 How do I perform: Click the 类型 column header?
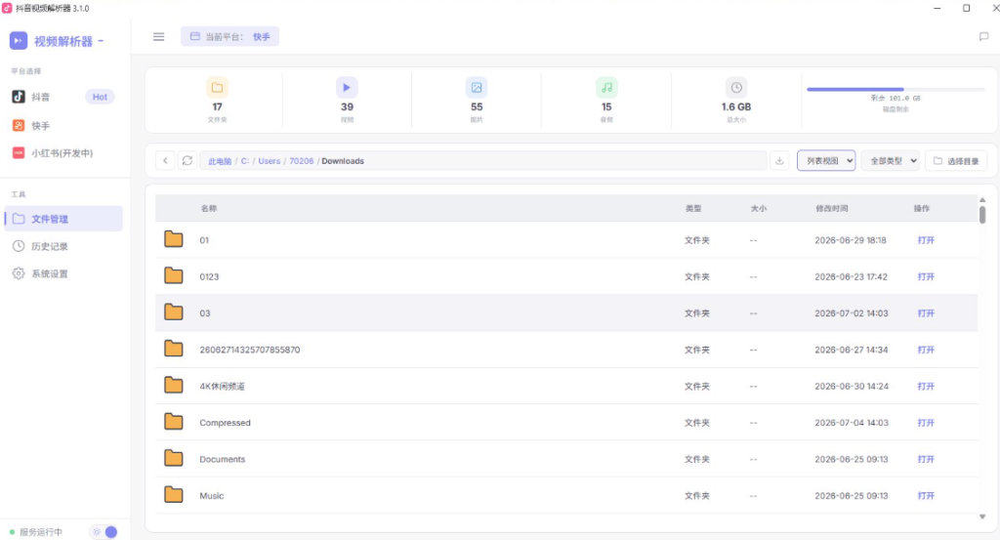[x=693, y=208]
